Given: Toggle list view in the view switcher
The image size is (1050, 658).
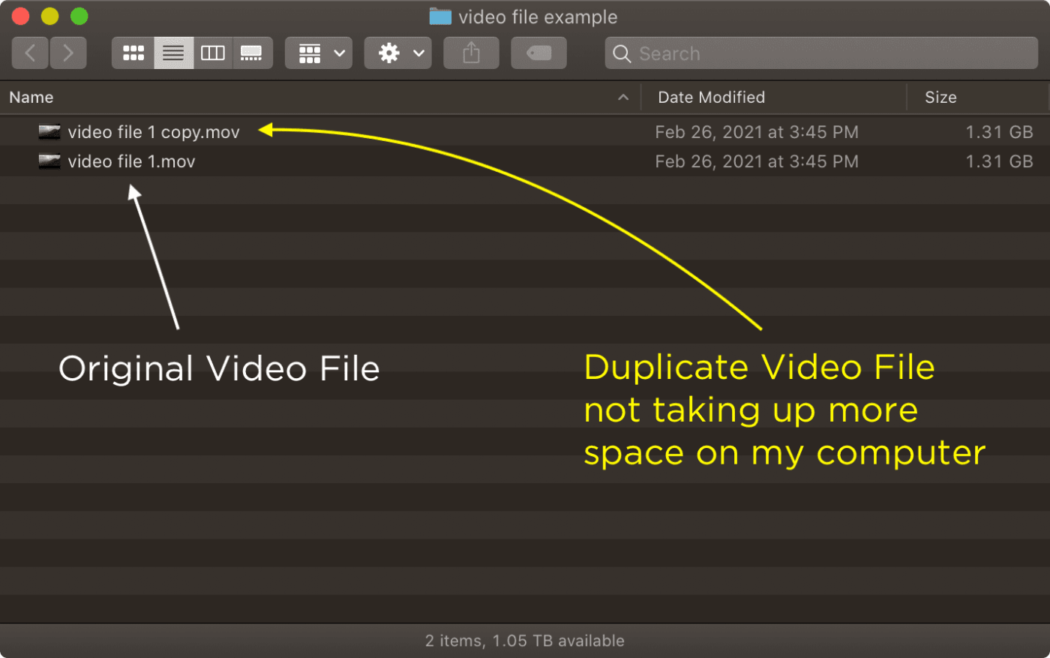Looking at the screenshot, I should pos(173,53).
